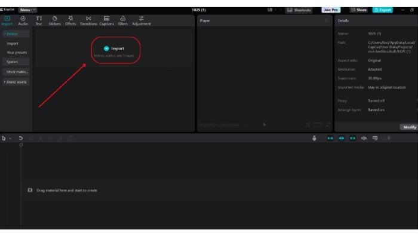Image resolution: width=418 pixels, height=239 pixels.
Task: Toggle main track magnet snapping
Action: point(330,138)
